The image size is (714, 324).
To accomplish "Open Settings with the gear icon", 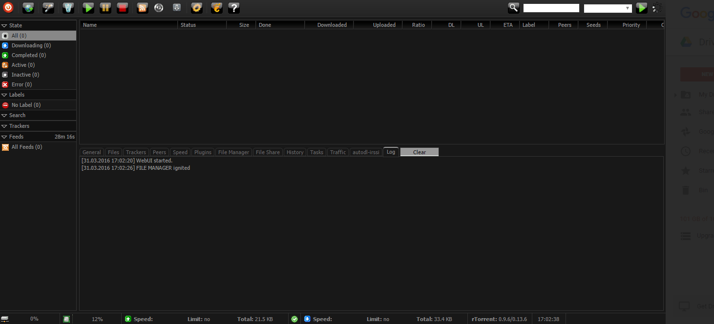I will 196,7.
